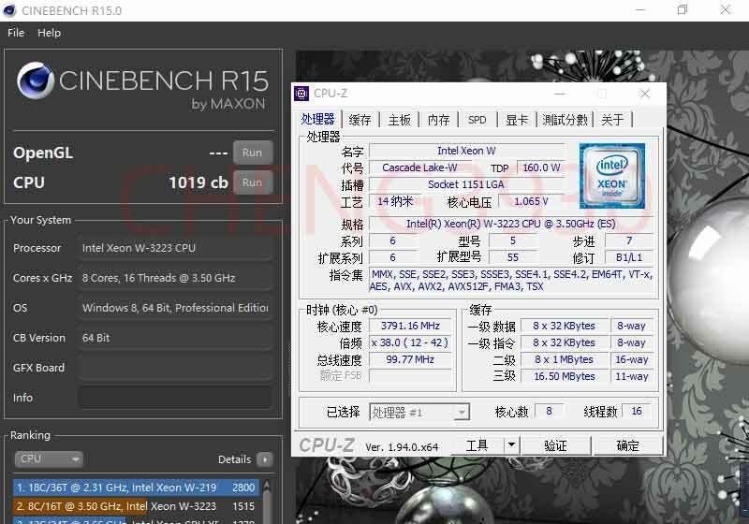The height and width of the screenshot is (524, 749).
Task: Minimize the Cinebench window
Action: pyautogui.click(x=640, y=10)
